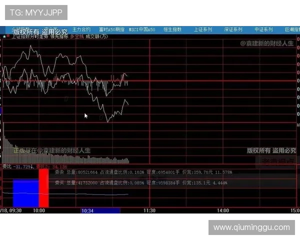Click the 价宽:135.1元 value
This screenshot has width=300, height=240.
pos(196,183)
